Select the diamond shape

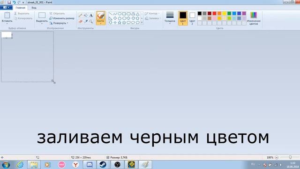coord(115,18)
